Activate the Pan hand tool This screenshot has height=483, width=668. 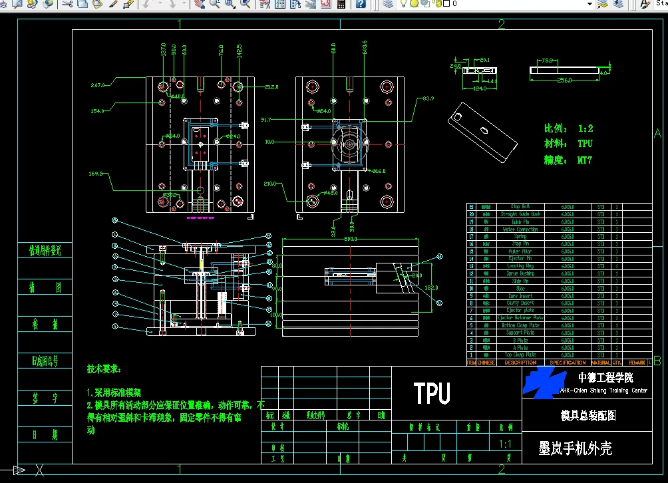(199, 4)
